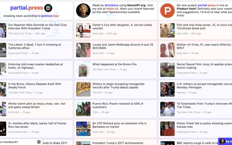Screen dimensions: 232x145
Task: Open 'In the Bronx, History Repeats' article
Action: tap(35, 86)
